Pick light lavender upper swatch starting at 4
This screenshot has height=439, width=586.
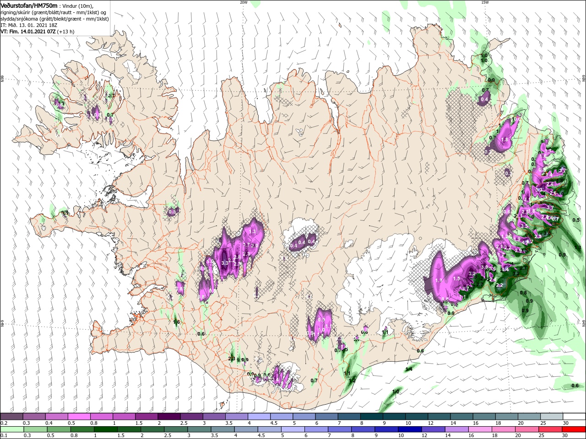(x=259, y=417)
